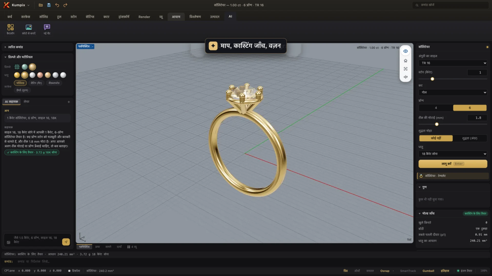Switch to ऊपर viewport tab

(x=97, y=247)
